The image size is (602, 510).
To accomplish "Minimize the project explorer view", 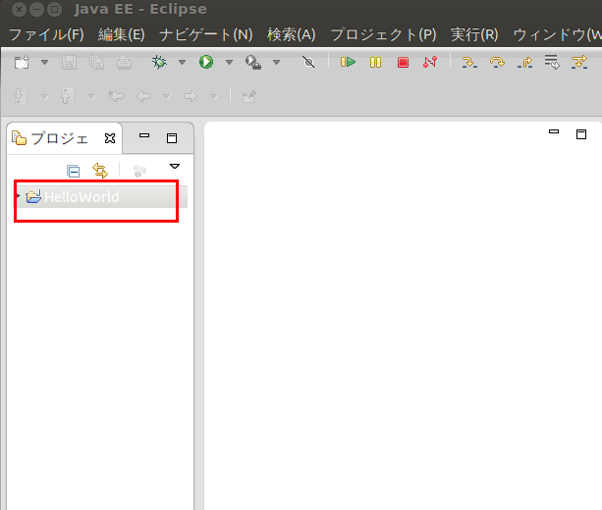I will click(144, 135).
